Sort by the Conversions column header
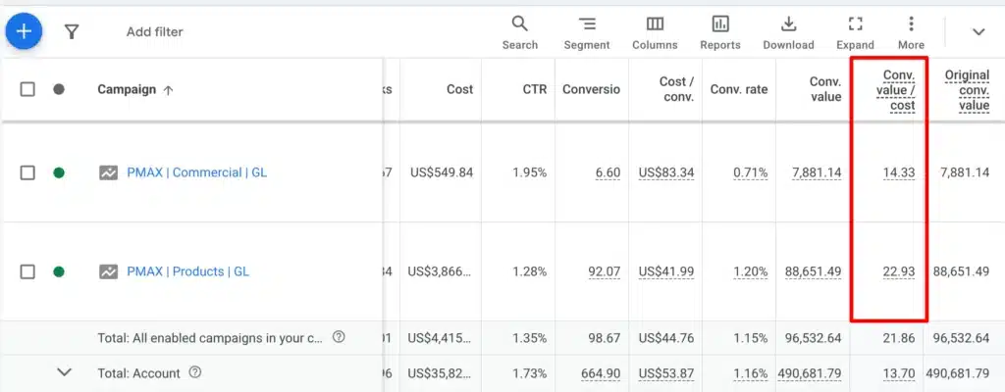Viewport: 1005px width, 392px height. (x=592, y=90)
